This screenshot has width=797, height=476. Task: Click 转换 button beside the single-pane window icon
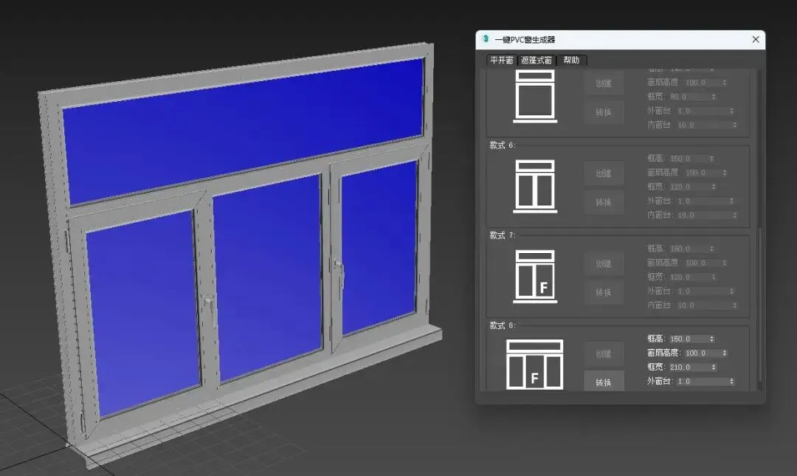click(604, 112)
